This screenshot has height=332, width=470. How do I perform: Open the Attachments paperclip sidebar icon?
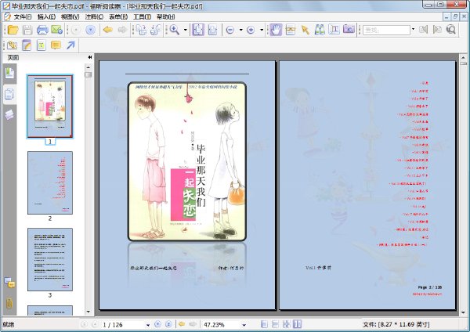pyautogui.click(x=9, y=303)
